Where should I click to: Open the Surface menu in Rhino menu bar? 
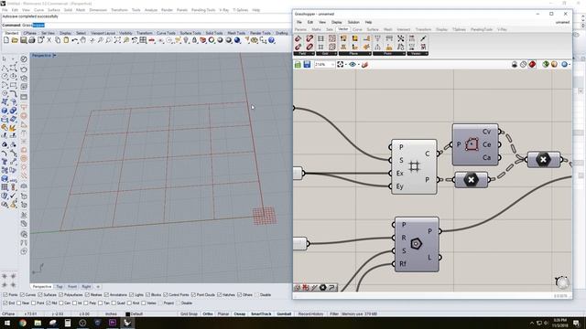[54, 10]
